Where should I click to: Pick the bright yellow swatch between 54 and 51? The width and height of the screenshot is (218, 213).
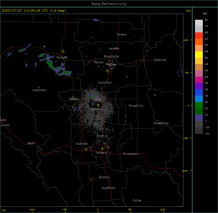(199, 54)
